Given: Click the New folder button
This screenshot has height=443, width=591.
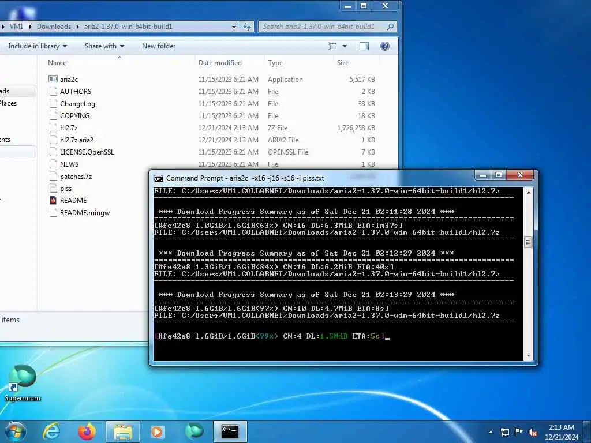Looking at the screenshot, I should pos(159,46).
